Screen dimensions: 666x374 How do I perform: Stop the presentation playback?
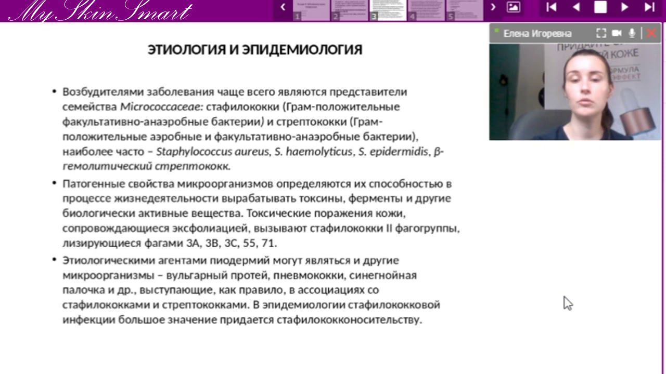[600, 7]
